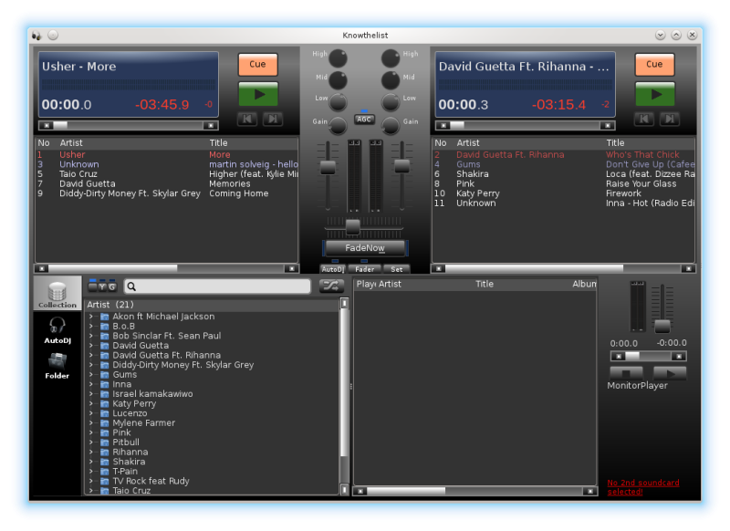This screenshot has width=730, height=531.
Task: Click the round button beside the title bar app icon
Action: pos(53,35)
